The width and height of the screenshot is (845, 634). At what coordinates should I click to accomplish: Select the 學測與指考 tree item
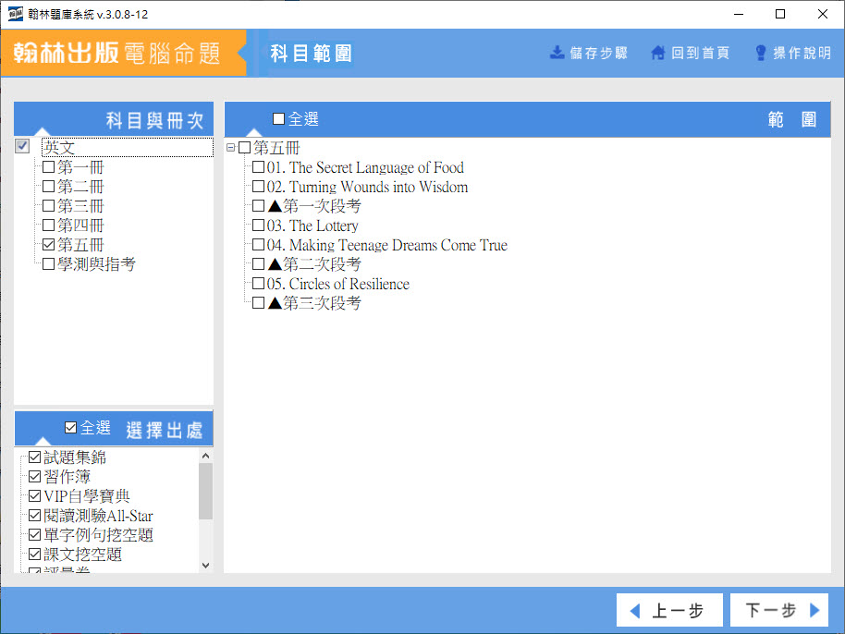pos(96,265)
